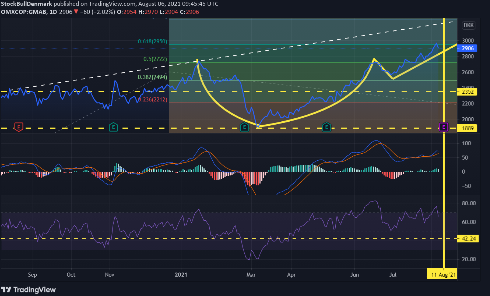Click the DKK currency label
Viewport: 490px width, 296px height.
click(x=469, y=25)
